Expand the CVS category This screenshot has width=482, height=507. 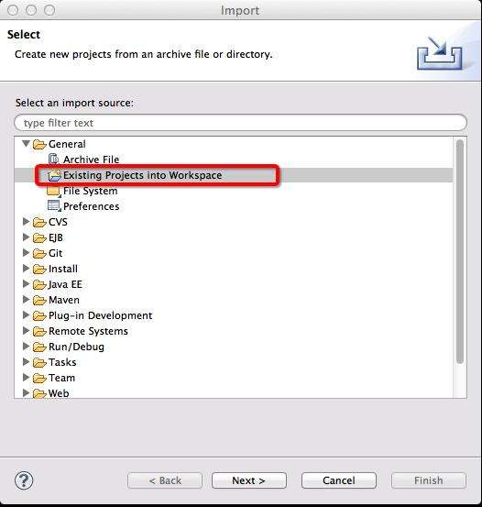tap(27, 222)
